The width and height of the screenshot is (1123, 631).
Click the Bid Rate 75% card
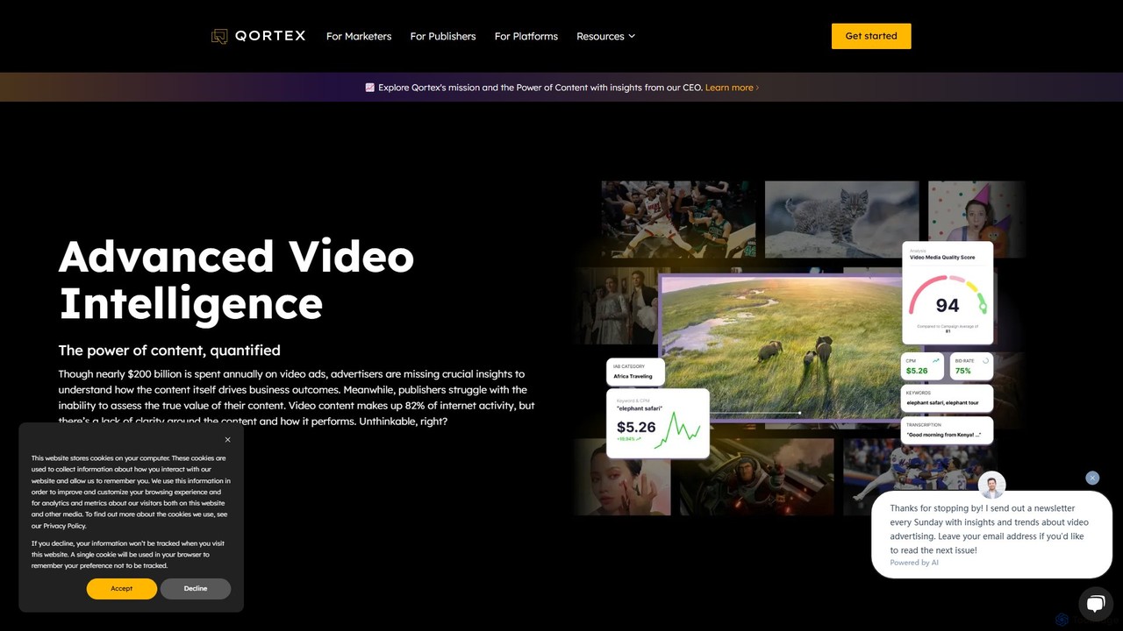coord(971,365)
